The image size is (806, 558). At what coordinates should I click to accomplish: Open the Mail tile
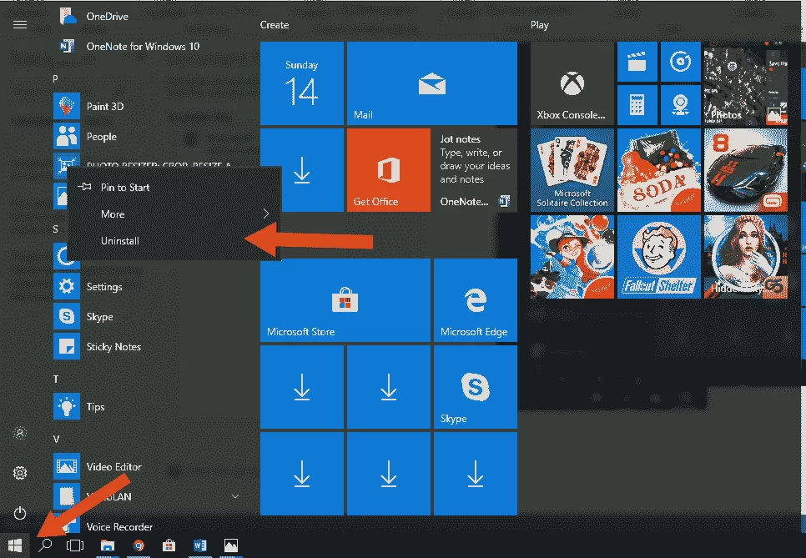tap(432, 83)
